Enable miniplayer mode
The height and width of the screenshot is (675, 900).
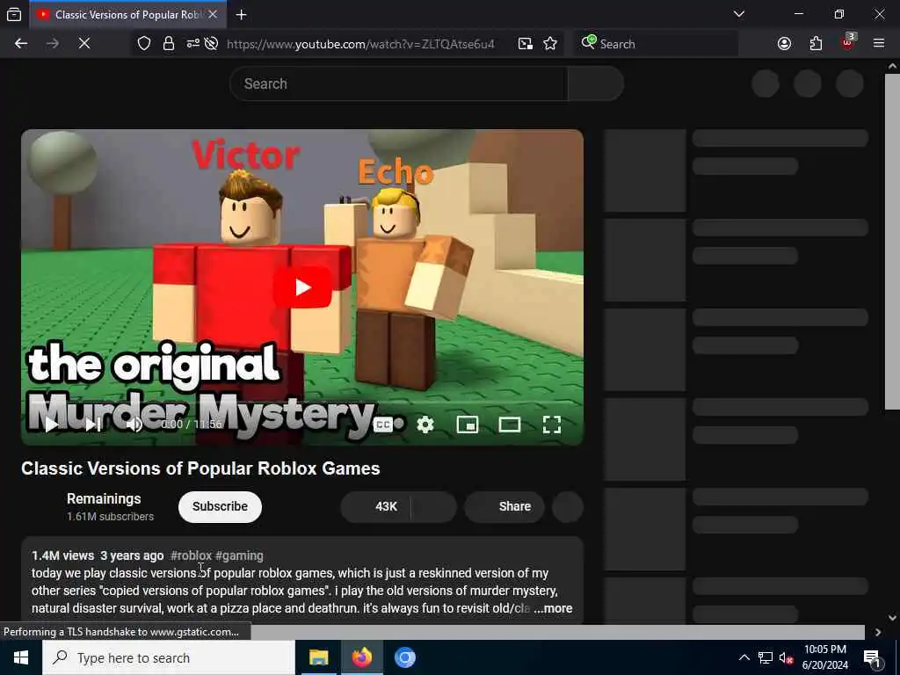pos(468,425)
